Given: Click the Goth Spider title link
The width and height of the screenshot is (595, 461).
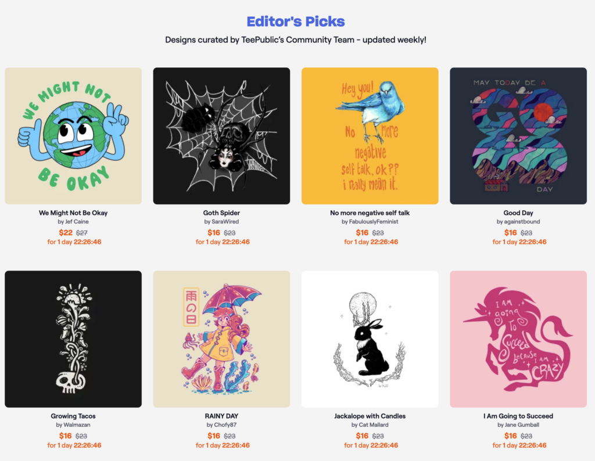Looking at the screenshot, I should point(221,213).
